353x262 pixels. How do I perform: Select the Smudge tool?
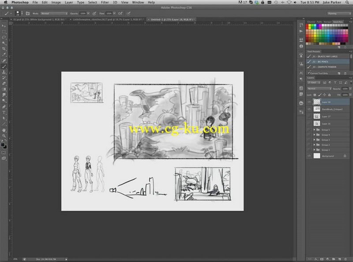4,95
